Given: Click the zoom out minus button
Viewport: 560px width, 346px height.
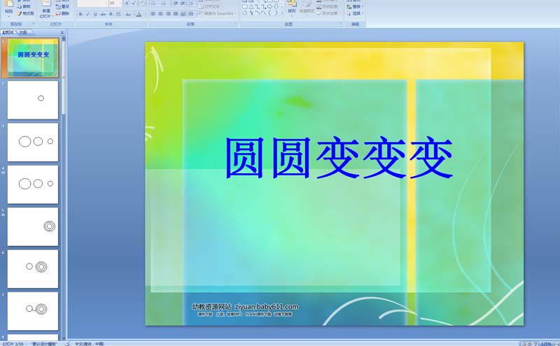Looking at the screenshot, I should 556,344.
